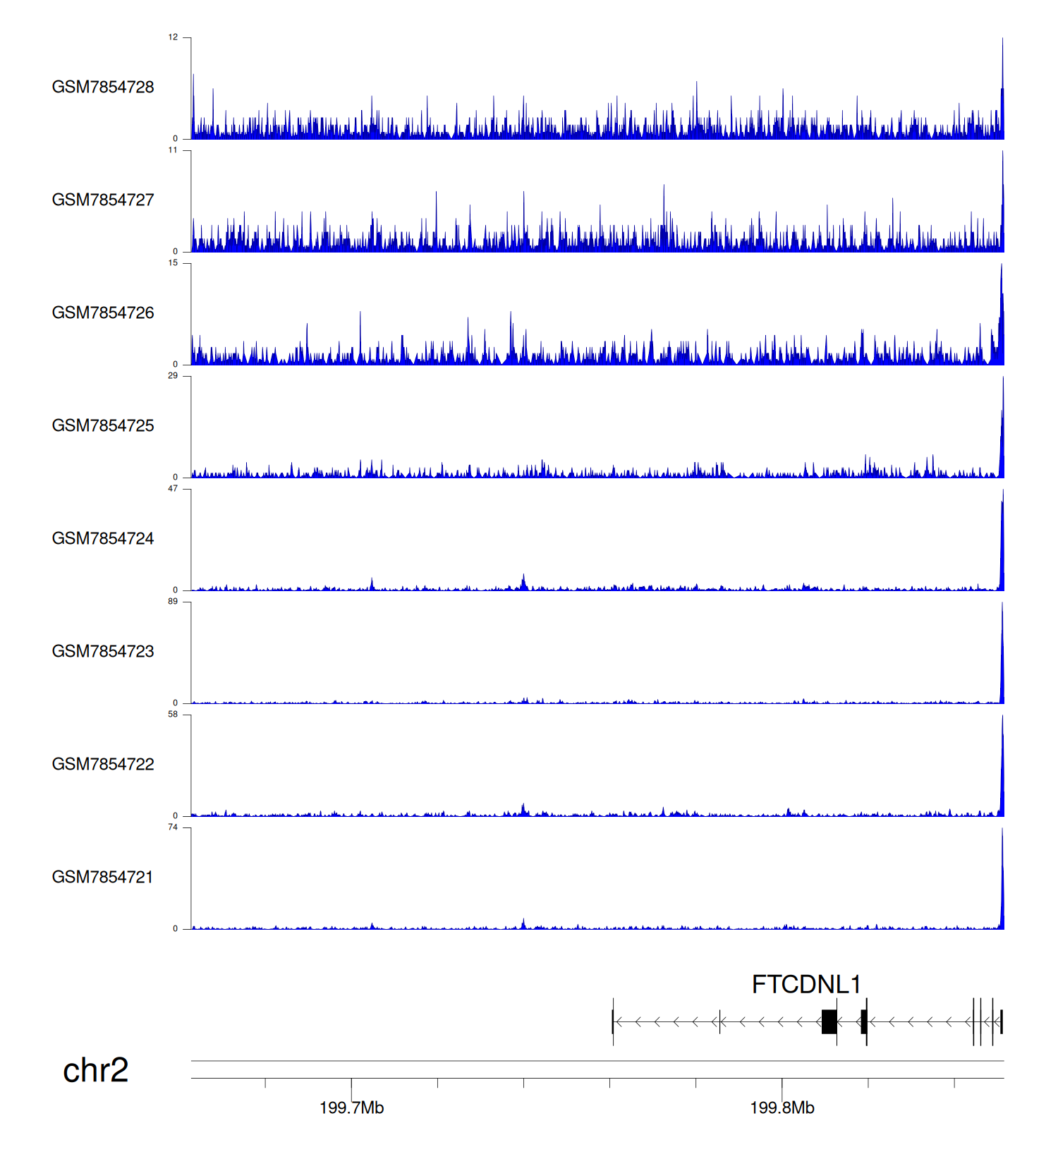Click the GSM7854722 track label
1058x1171 pixels.
pyautogui.click(x=103, y=764)
